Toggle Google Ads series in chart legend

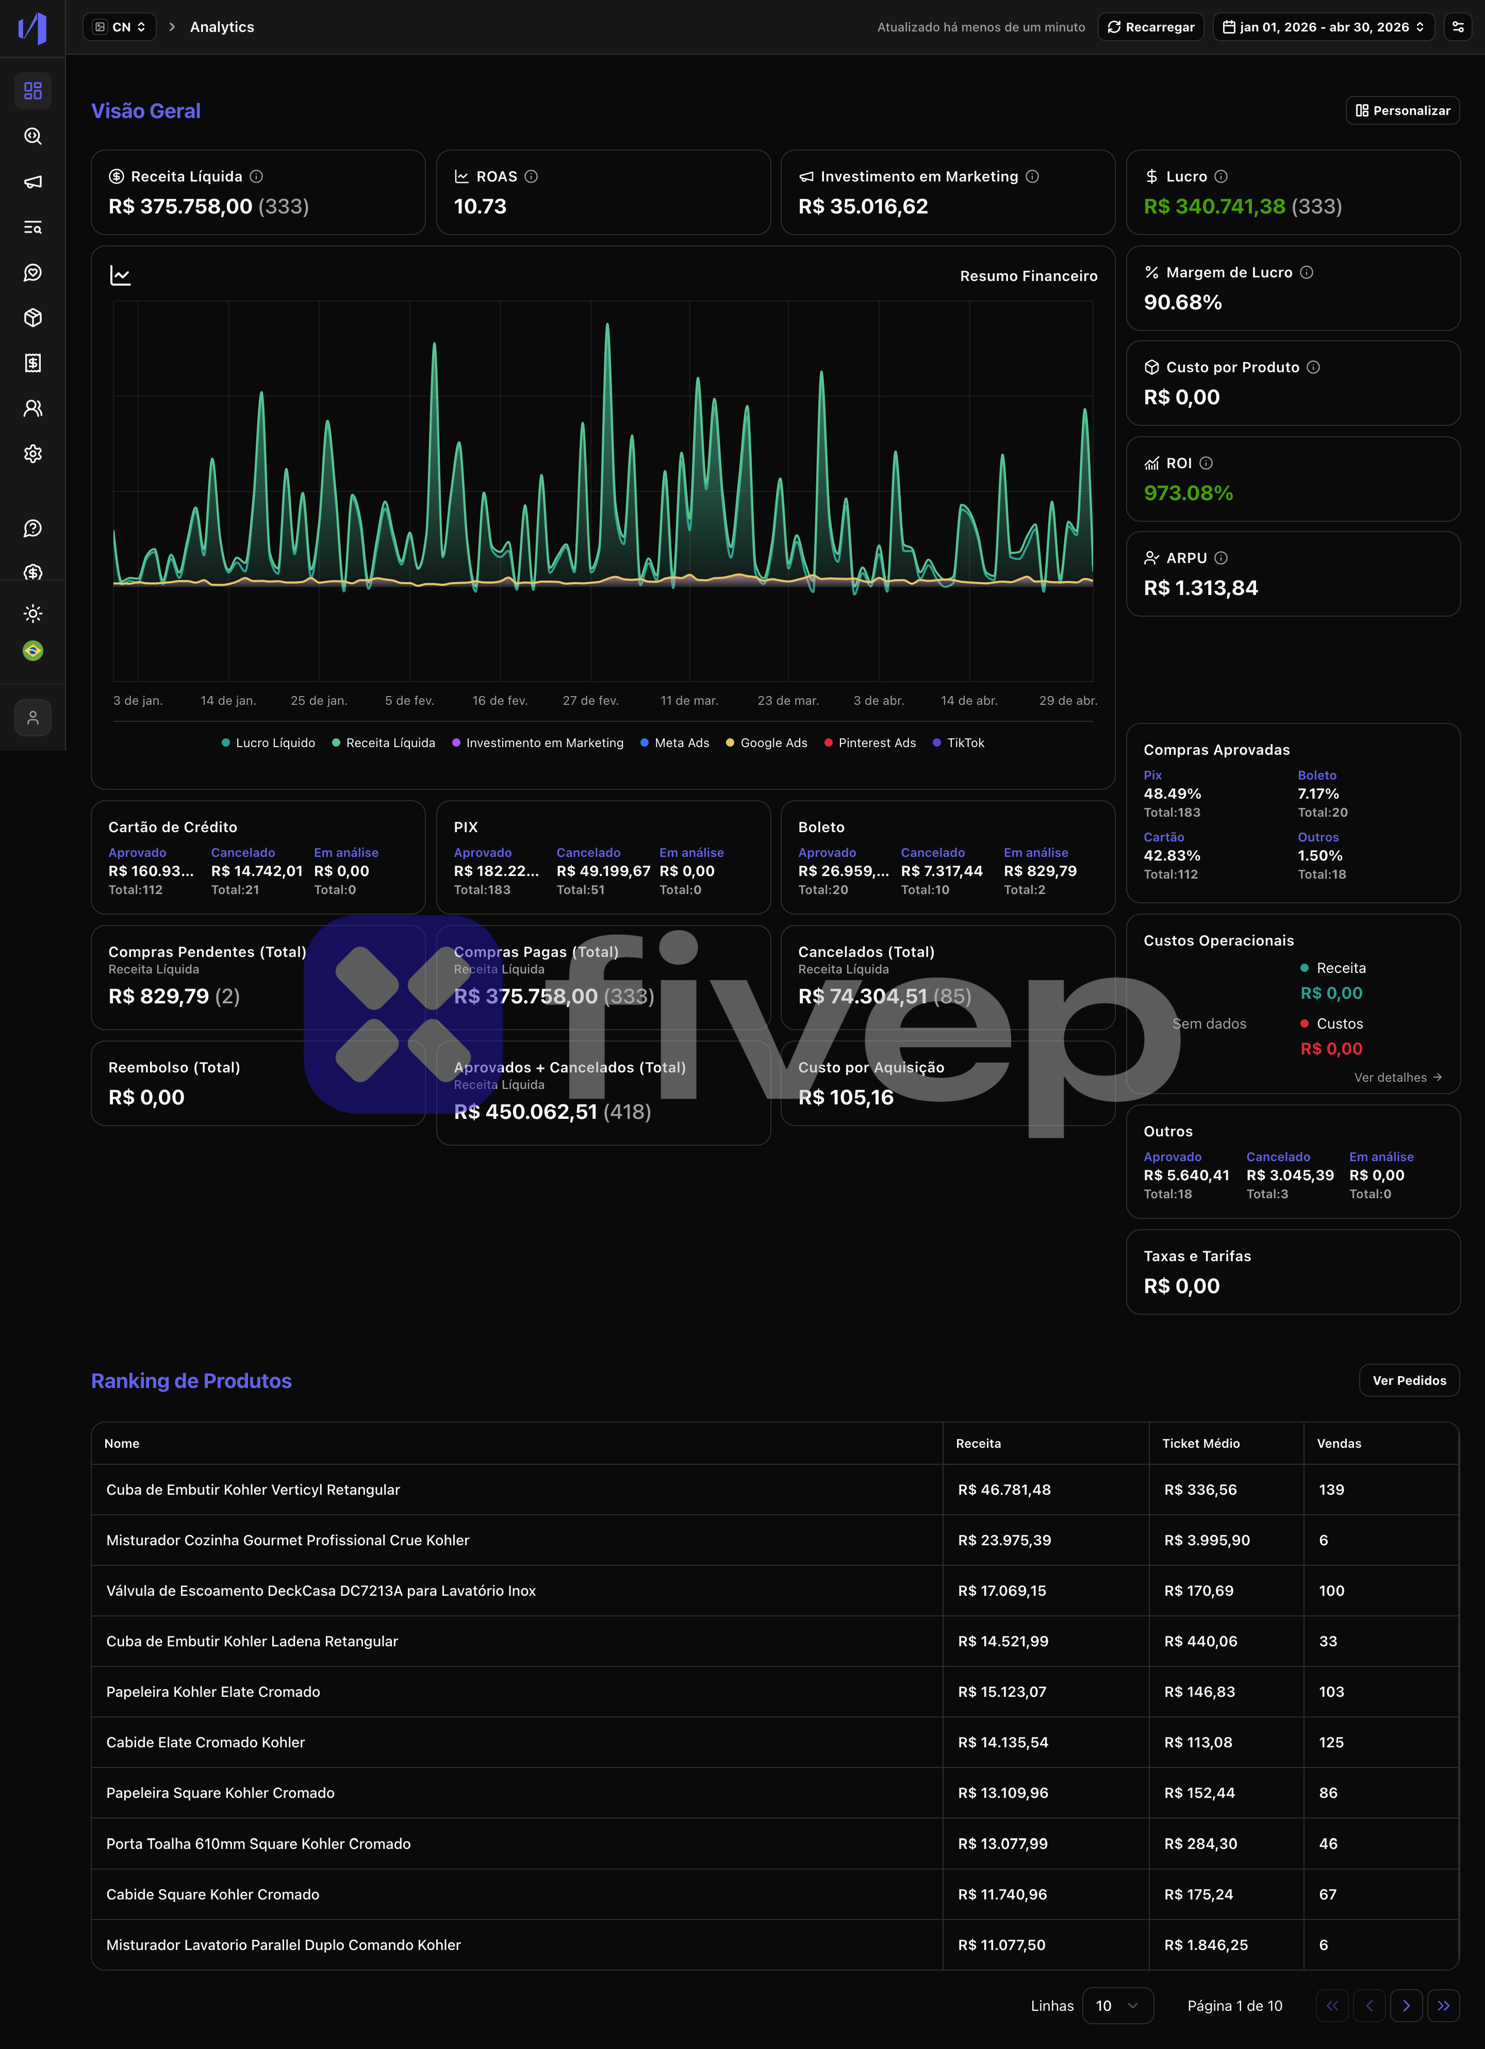coord(767,742)
